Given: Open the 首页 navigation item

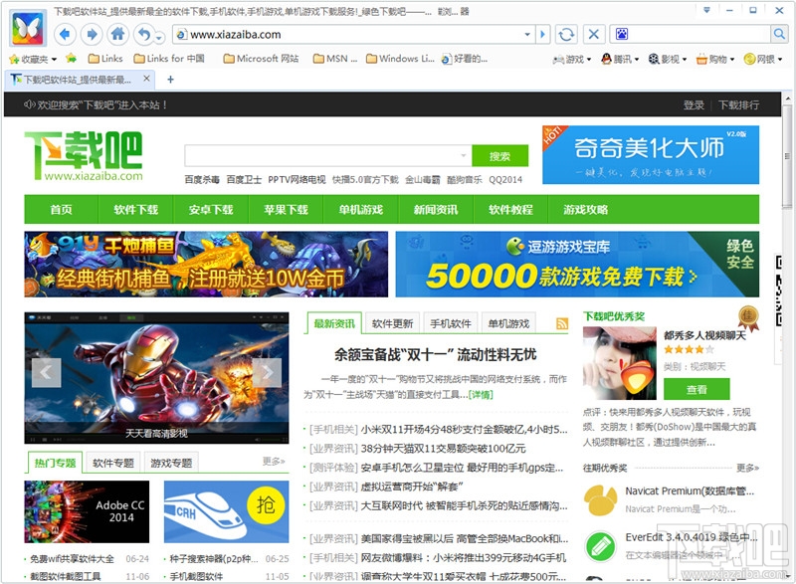Looking at the screenshot, I should (x=61, y=210).
